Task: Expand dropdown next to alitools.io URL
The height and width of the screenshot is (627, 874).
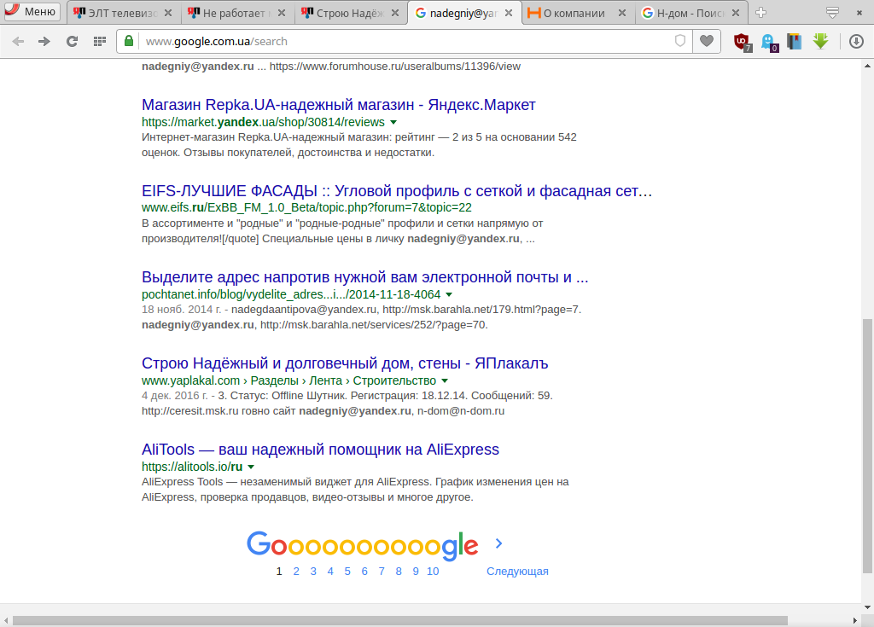Action: (x=251, y=467)
